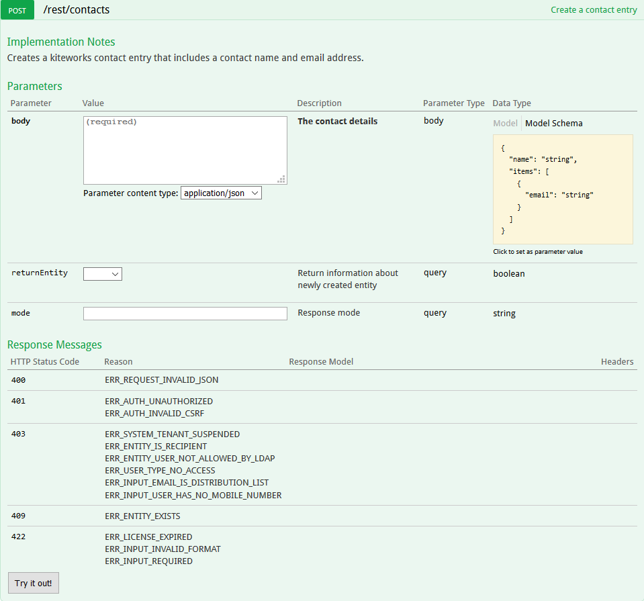Click the Create a contact entry link
This screenshot has width=644, height=601.
594,10
